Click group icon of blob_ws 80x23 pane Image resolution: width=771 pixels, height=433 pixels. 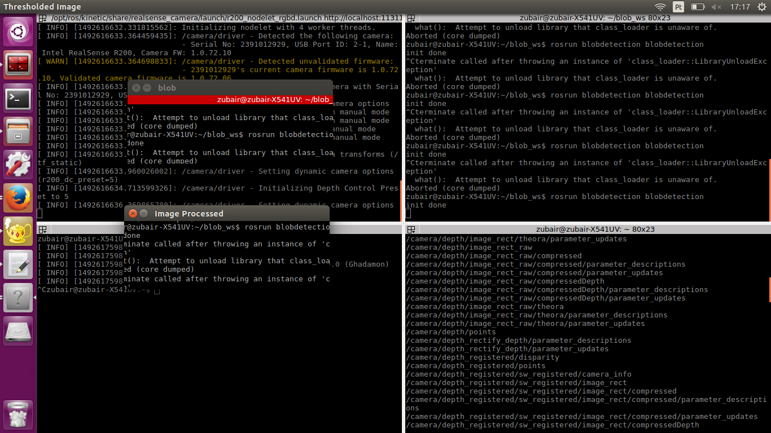coord(411,18)
